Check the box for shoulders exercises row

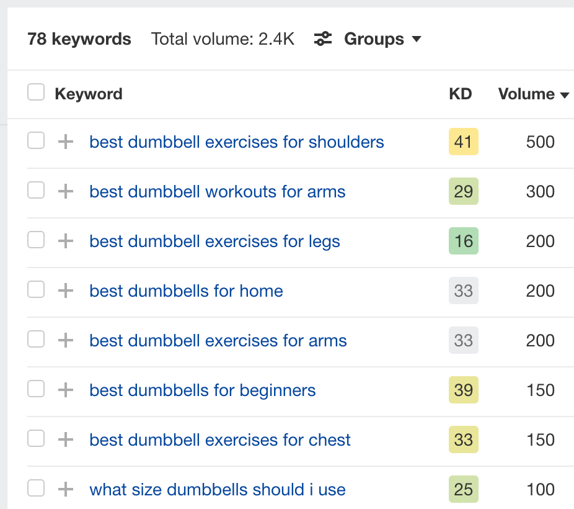36,140
